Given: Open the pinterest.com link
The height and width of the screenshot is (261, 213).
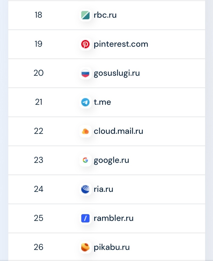Looking at the screenshot, I should click(121, 44).
